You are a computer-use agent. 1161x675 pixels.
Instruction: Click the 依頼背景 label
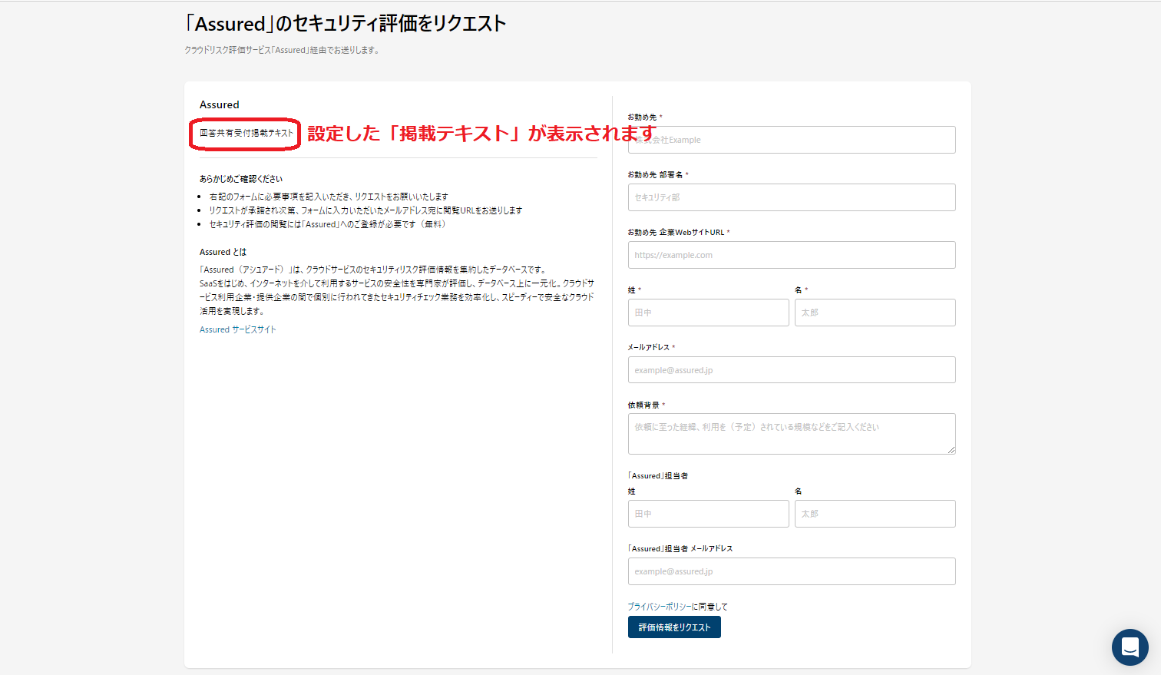click(x=646, y=405)
